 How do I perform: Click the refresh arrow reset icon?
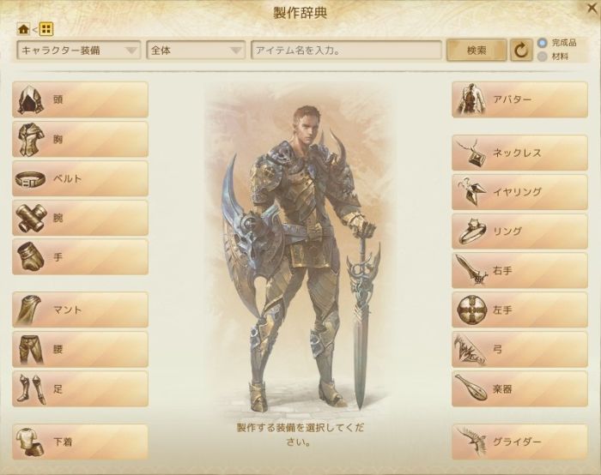[x=521, y=50]
